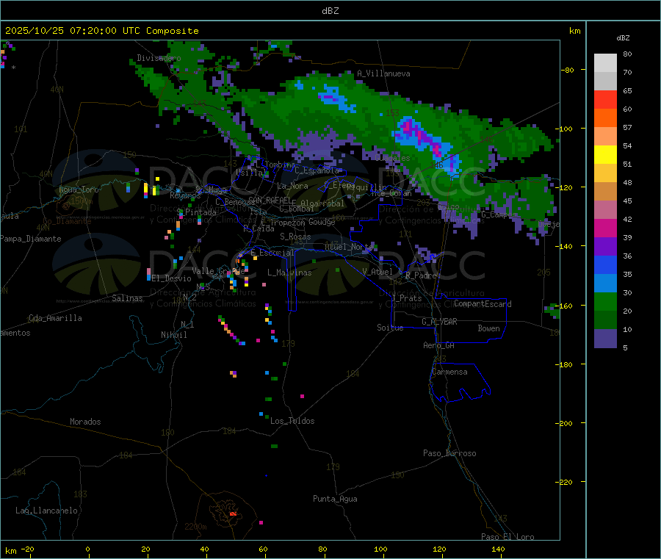The image size is (661, 559).
Task: Click the red echo at the volcano crater
Action: click(x=233, y=514)
